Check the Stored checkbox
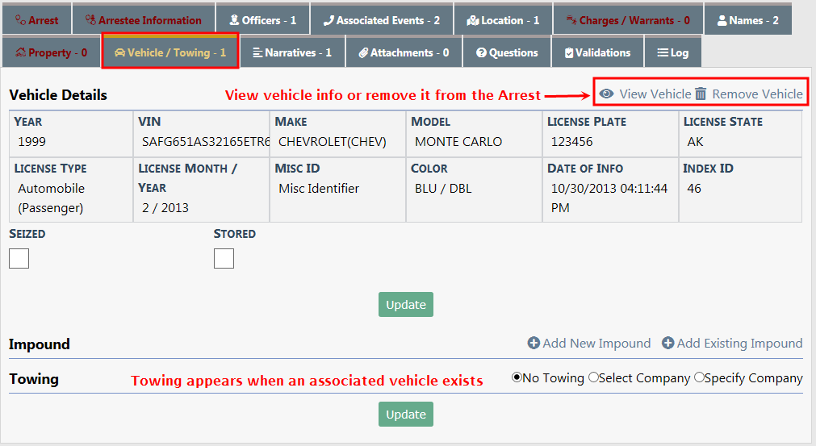 pos(224,258)
